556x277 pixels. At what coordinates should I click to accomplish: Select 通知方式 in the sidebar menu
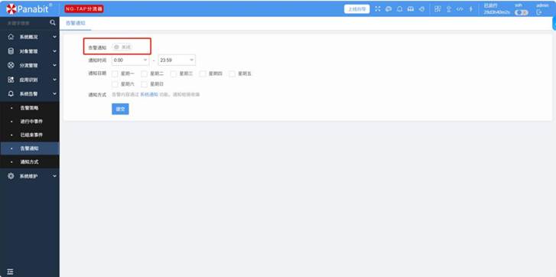[x=30, y=161]
